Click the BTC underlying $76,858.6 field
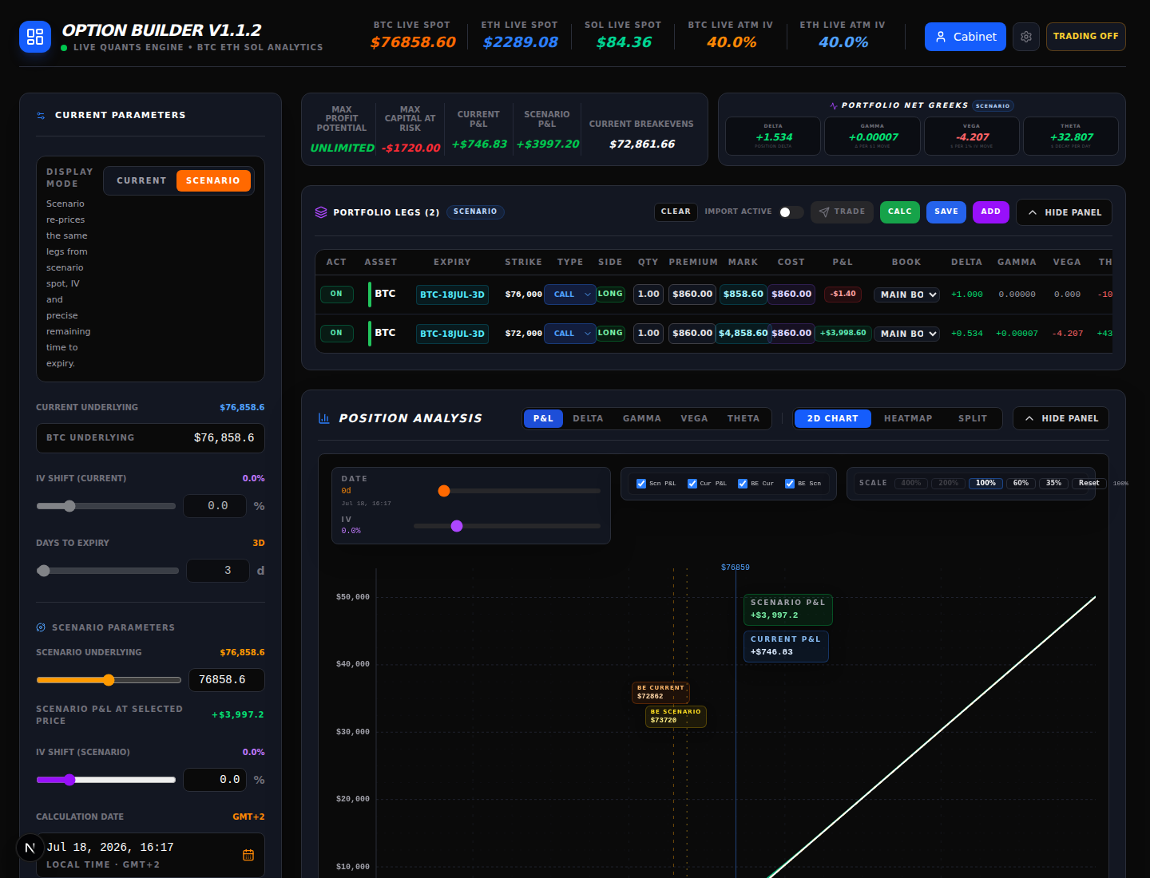This screenshot has width=1150, height=878. [150, 438]
